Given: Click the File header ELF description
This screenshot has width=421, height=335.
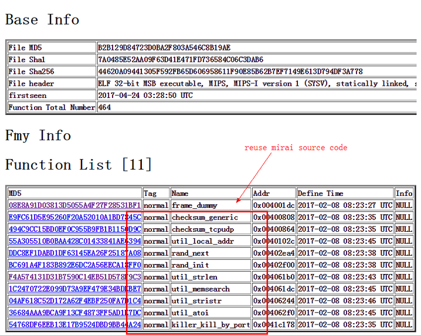Looking at the screenshot, I should click(x=257, y=83).
